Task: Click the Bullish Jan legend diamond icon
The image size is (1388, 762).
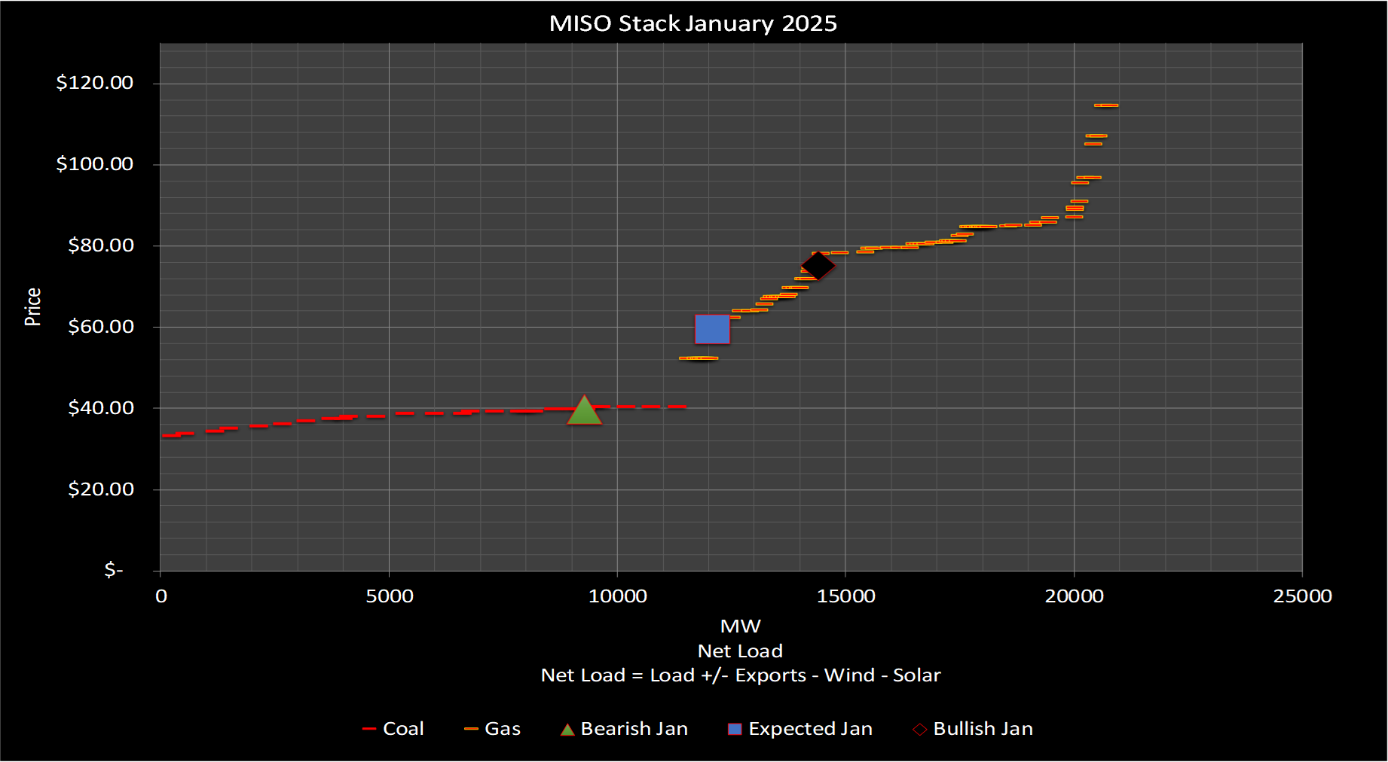Action: [920, 730]
